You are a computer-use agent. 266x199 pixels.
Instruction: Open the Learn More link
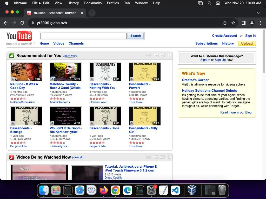tap(70, 56)
